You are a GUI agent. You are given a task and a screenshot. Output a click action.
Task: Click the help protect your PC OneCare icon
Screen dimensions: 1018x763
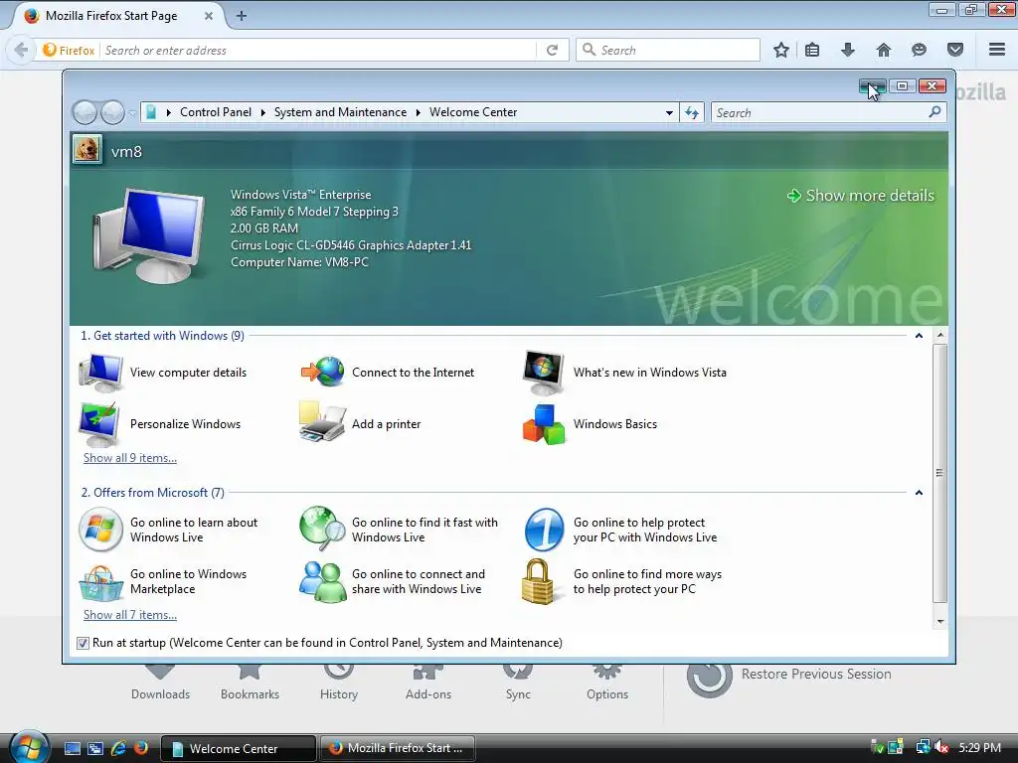click(x=544, y=530)
